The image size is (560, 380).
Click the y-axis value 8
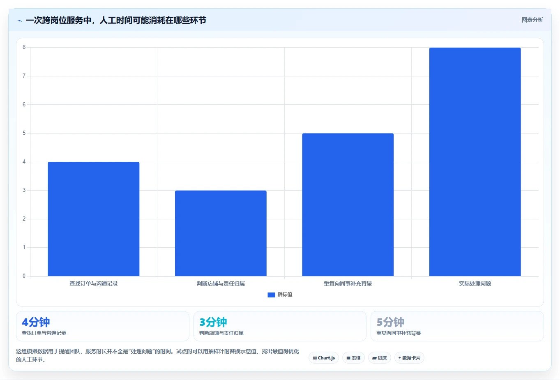tap(24, 47)
